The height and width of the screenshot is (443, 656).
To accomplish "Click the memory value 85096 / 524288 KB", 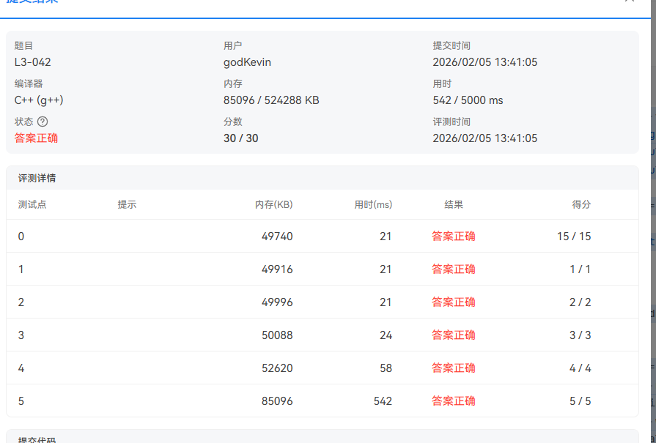I will (271, 100).
